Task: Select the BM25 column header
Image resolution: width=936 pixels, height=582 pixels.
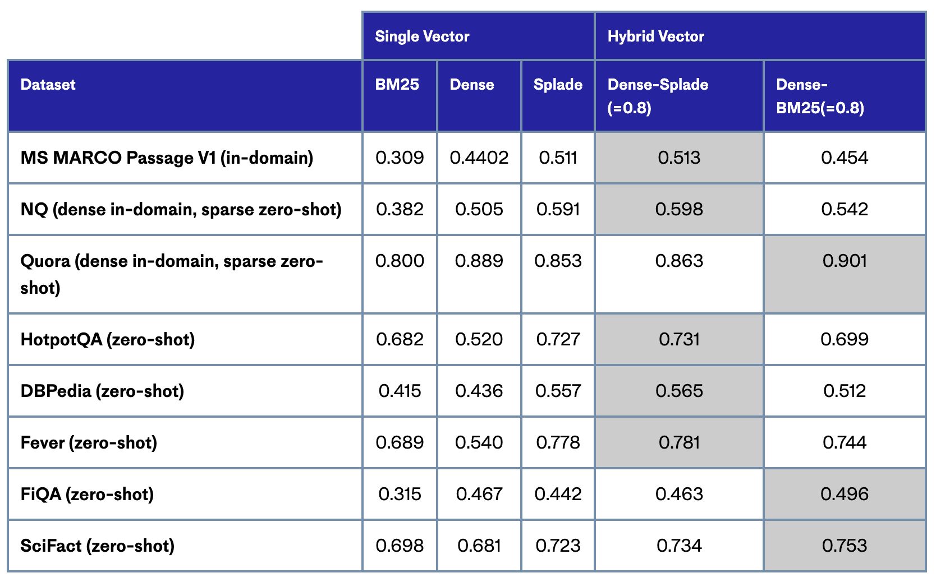Action: click(x=397, y=85)
